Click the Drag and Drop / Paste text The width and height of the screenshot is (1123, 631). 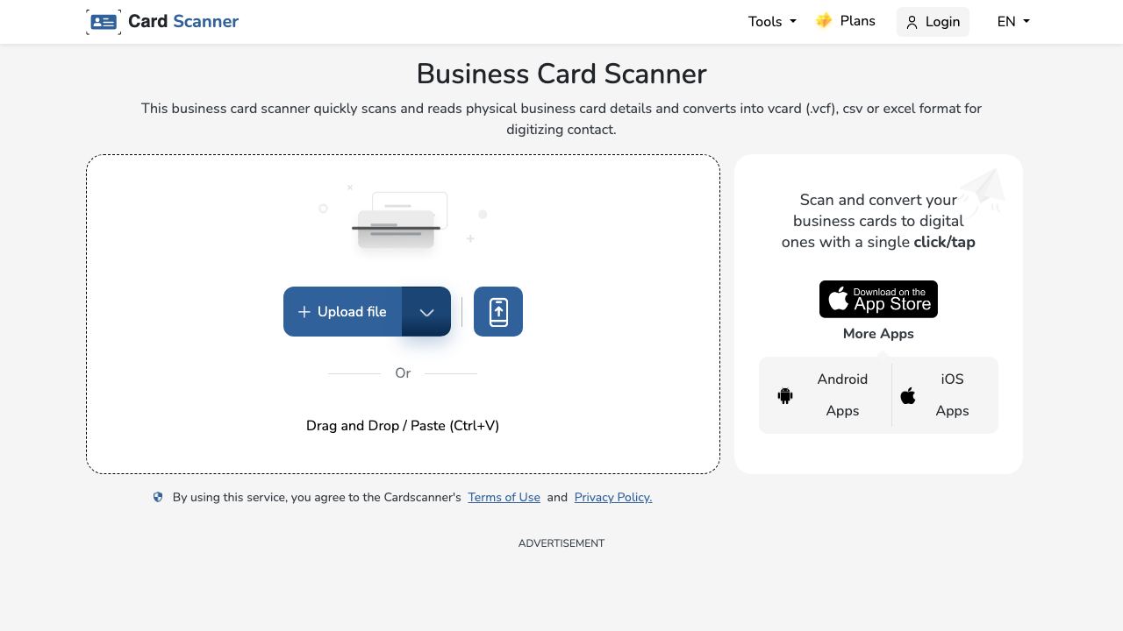(403, 425)
